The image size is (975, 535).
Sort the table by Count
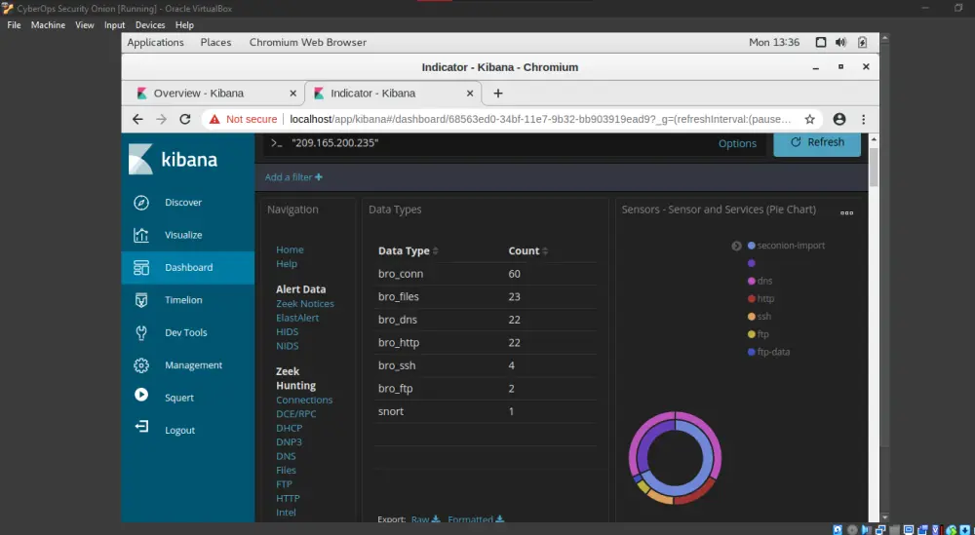[528, 251]
